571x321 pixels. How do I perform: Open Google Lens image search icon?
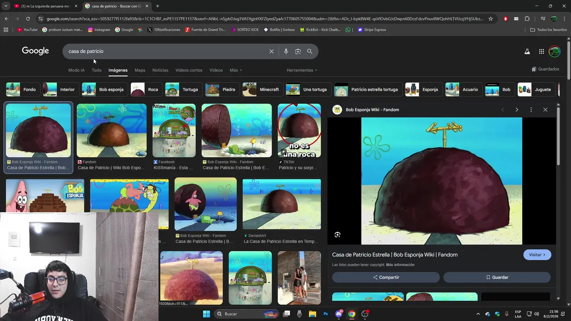(x=298, y=51)
